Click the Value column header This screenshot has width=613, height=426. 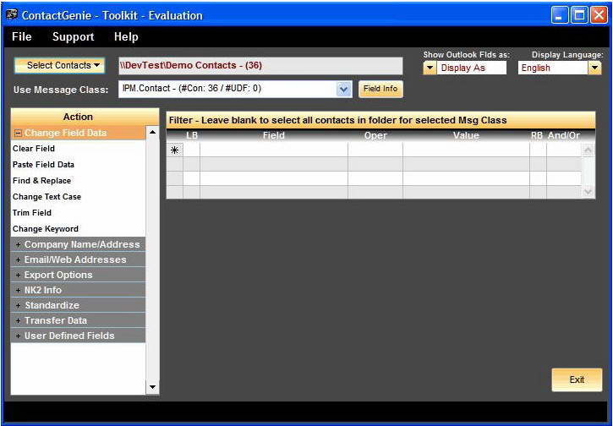click(x=466, y=135)
